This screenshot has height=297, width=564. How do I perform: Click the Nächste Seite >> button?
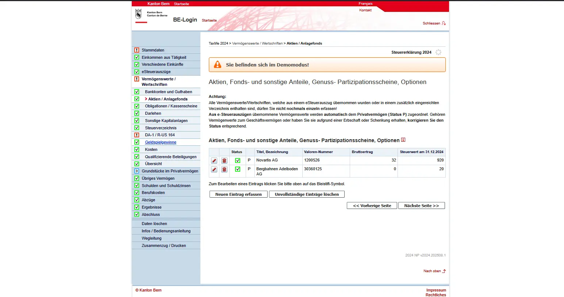[x=421, y=206]
